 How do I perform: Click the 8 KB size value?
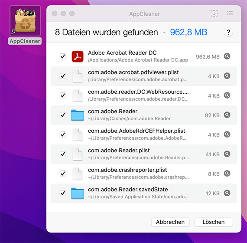pyautogui.click(x=214, y=174)
